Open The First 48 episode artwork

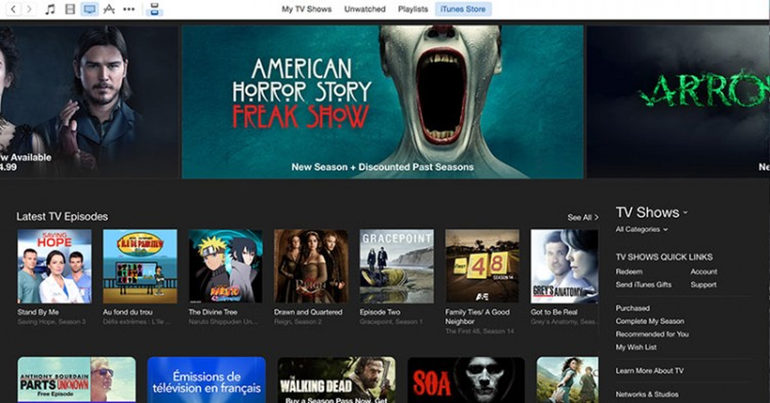pyautogui.click(x=482, y=266)
